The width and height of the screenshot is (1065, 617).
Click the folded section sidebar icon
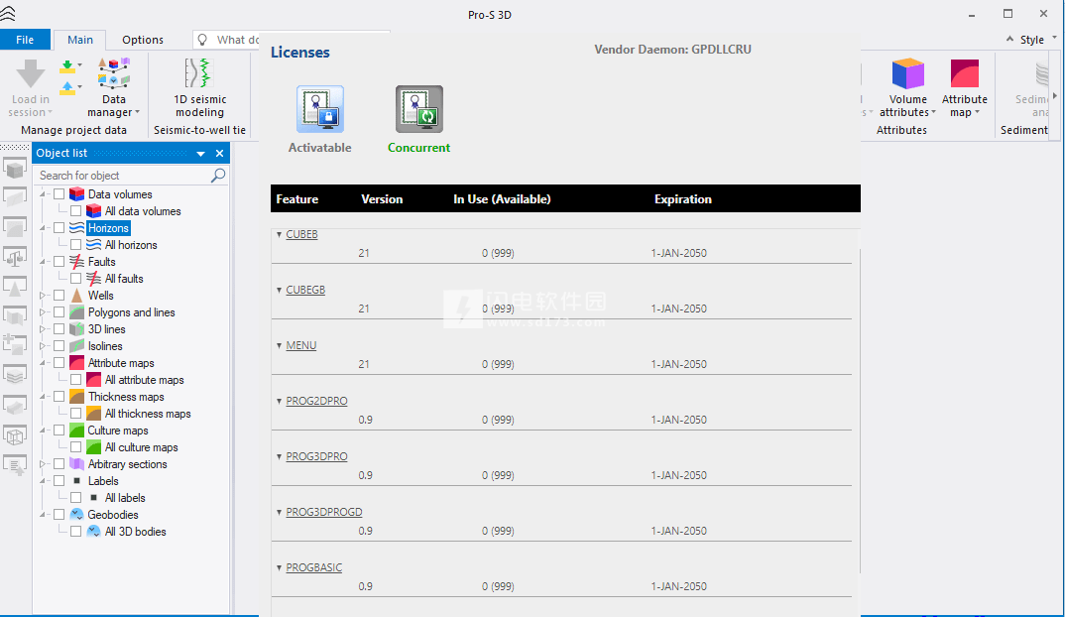tap(15, 316)
